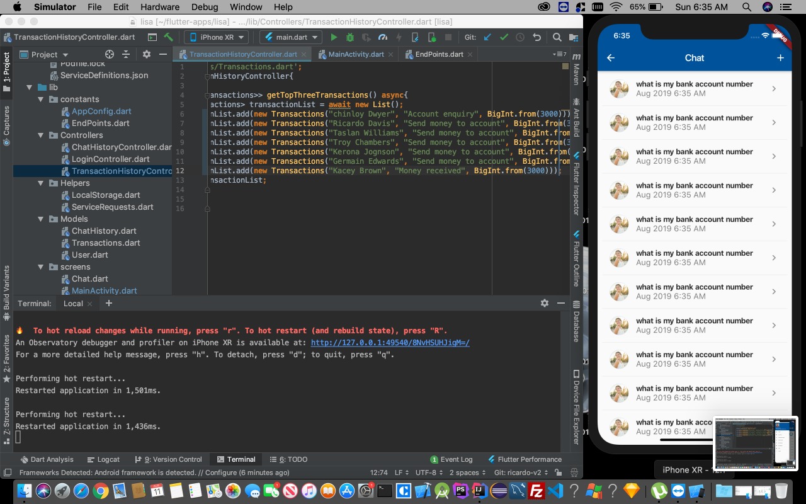The image size is (806, 504).
Task: Open FileZilla from the Dock
Action: (x=536, y=491)
